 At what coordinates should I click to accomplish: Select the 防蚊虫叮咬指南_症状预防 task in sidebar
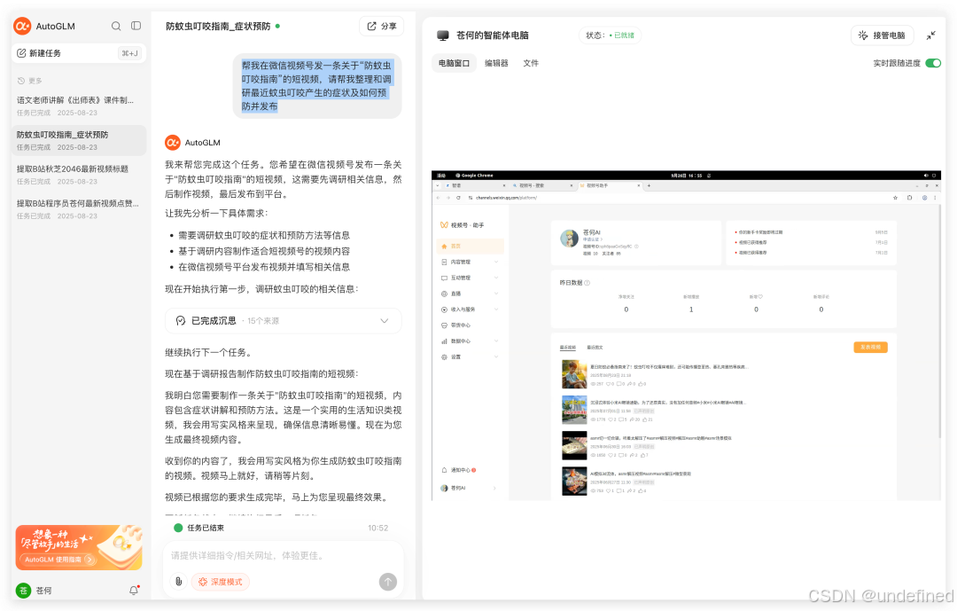point(79,140)
